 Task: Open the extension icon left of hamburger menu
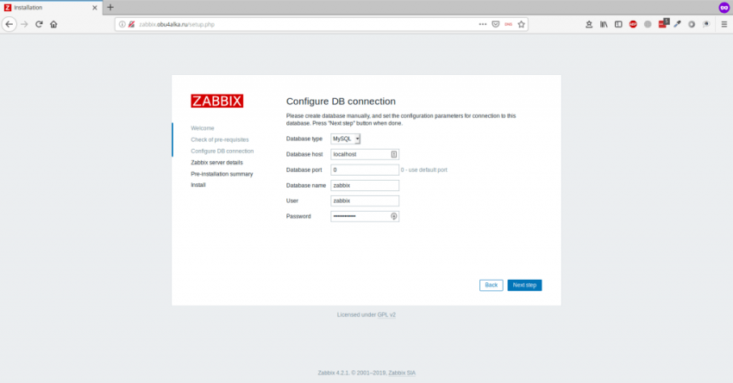point(706,24)
